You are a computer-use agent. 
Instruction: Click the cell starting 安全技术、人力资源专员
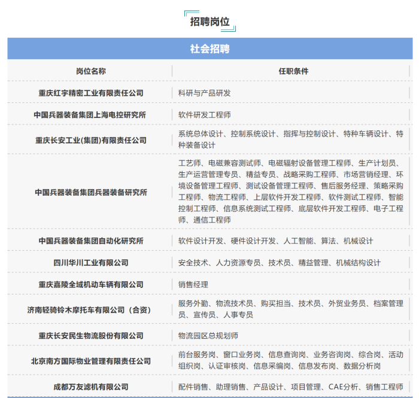(x=280, y=263)
